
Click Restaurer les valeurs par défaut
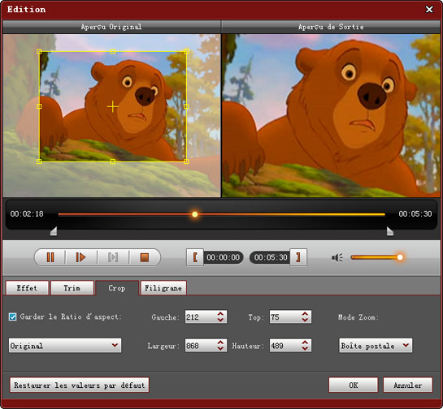click(80, 385)
